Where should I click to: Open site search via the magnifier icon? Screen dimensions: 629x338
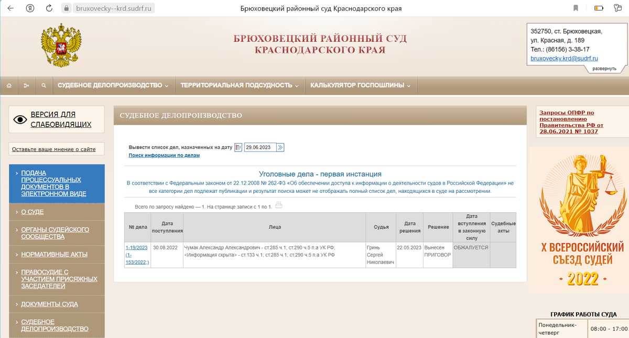[44, 85]
